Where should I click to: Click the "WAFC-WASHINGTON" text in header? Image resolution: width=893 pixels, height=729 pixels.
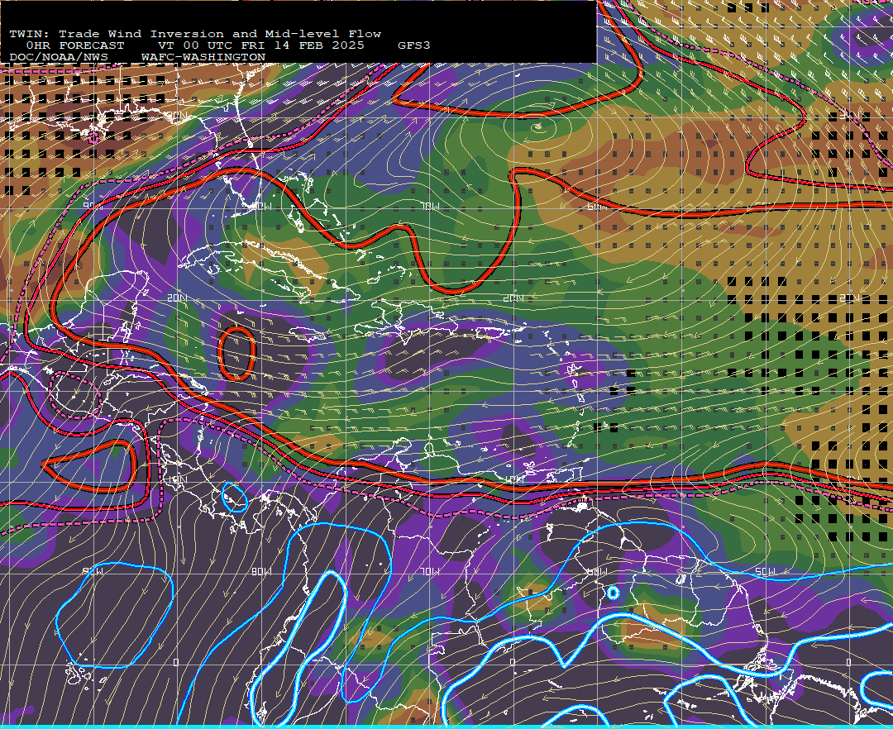tap(203, 58)
